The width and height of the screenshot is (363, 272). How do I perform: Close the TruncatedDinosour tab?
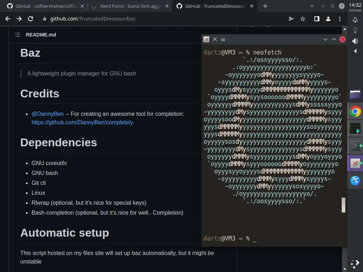[x=252, y=6]
